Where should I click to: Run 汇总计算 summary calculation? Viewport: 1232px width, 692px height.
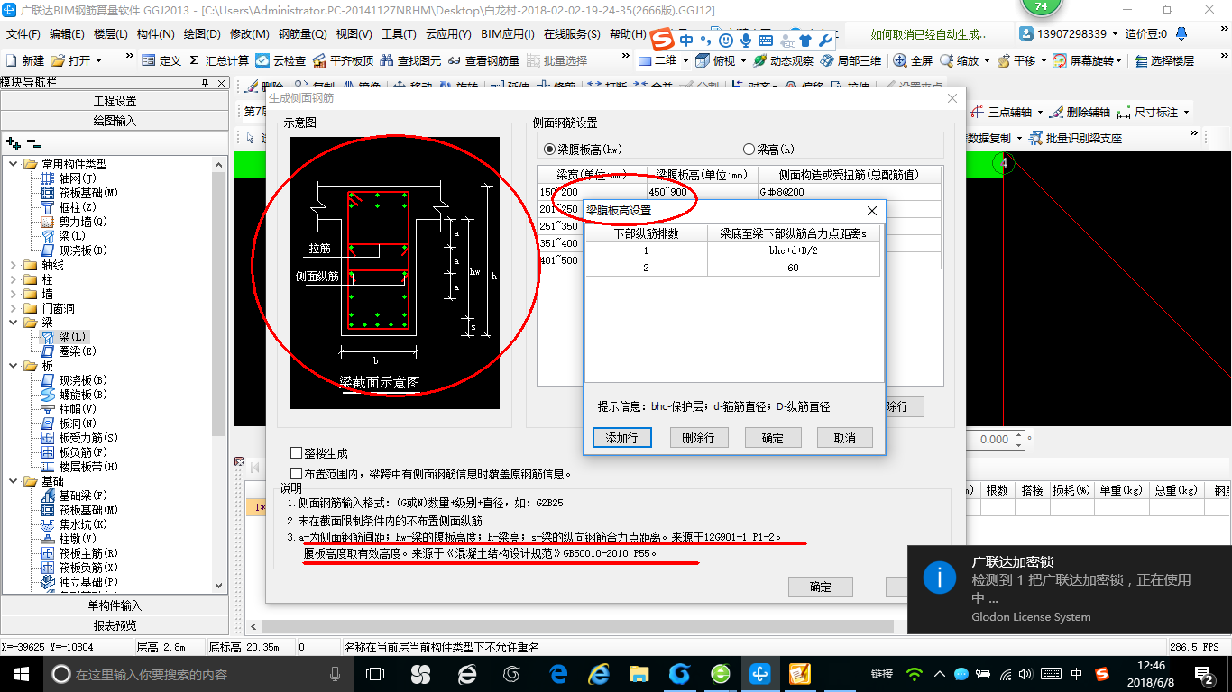click(x=219, y=60)
